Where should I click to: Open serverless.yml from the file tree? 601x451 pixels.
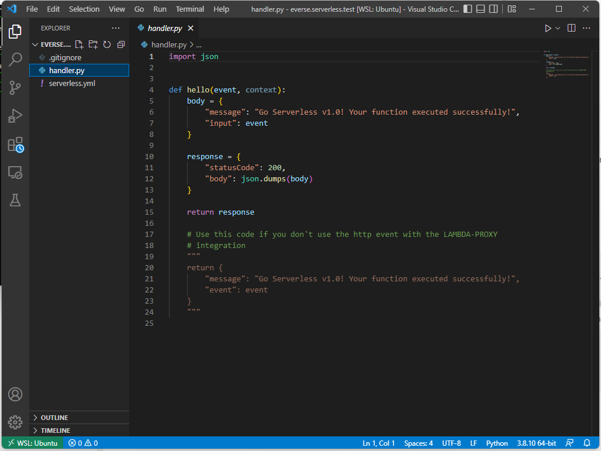coord(72,83)
